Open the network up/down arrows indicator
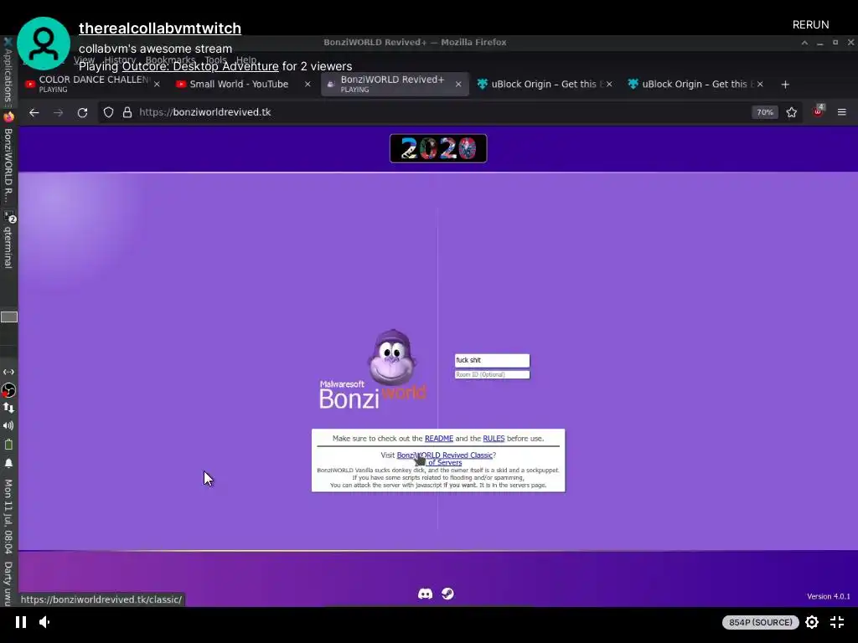Image resolution: width=858 pixels, height=643 pixels. (8, 408)
